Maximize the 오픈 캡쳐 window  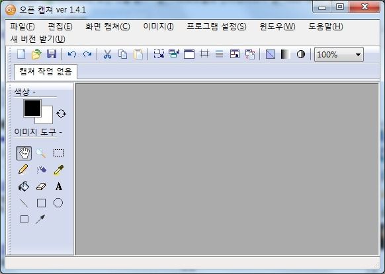pyautogui.click(x=340, y=7)
